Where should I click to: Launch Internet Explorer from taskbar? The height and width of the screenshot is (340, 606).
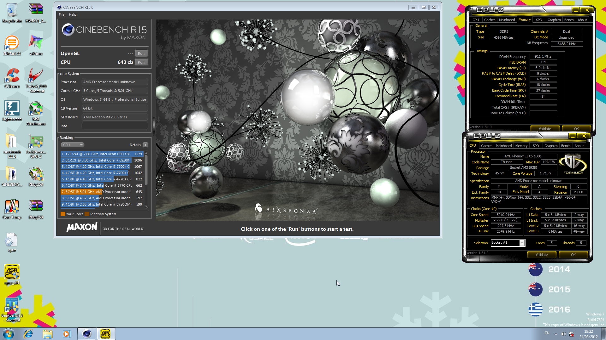[28, 334]
